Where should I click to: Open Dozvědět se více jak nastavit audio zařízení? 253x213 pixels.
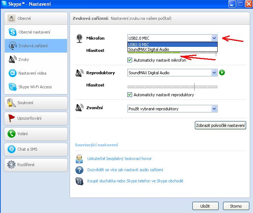[x=125, y=170]
